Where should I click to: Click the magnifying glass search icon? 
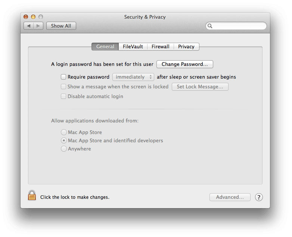(210, 26)
